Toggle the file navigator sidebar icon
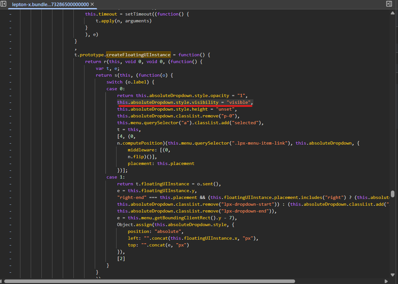The image size is (398, 284). (x=4, y=4)
